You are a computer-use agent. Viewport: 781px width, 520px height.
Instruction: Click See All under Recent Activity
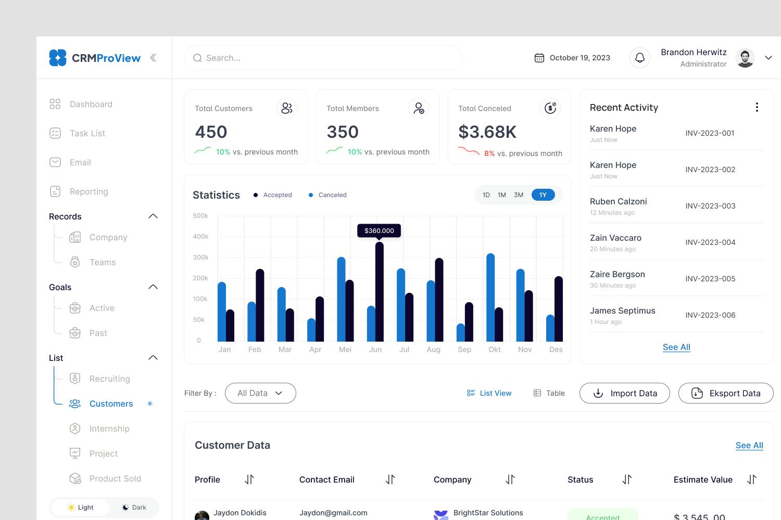[x=676, y=347]
